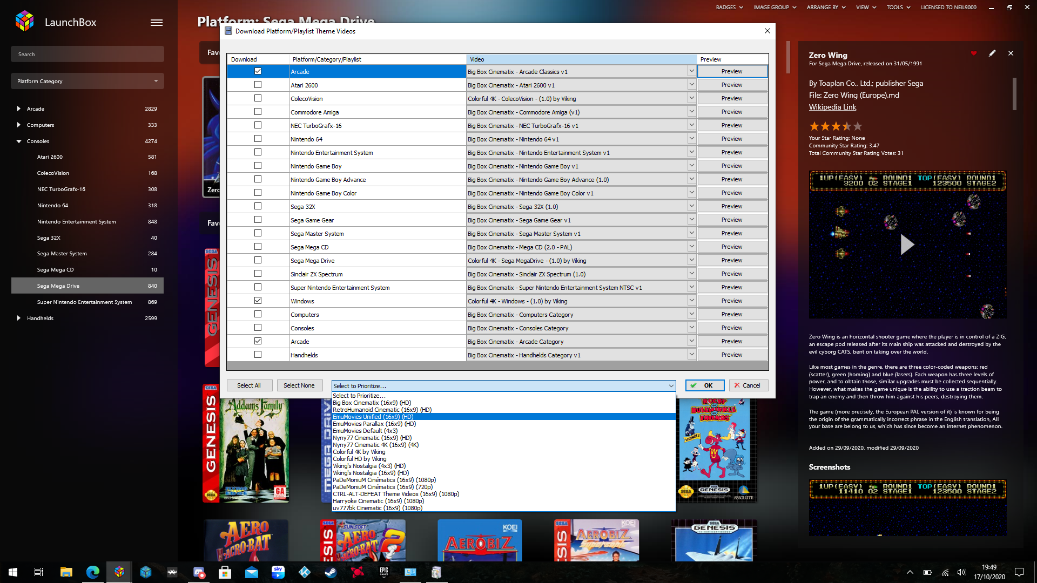This screenshot has width=1037, height=583.
Task: Click the heart favorite icon for Zero Wing
Action: 974,53
